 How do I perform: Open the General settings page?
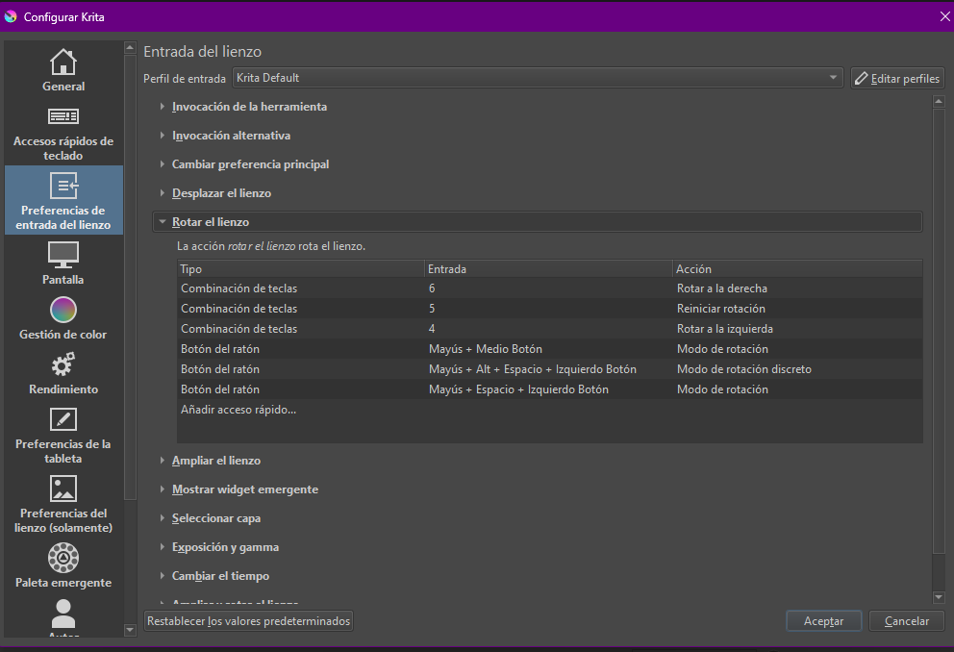tap(63, 70)
